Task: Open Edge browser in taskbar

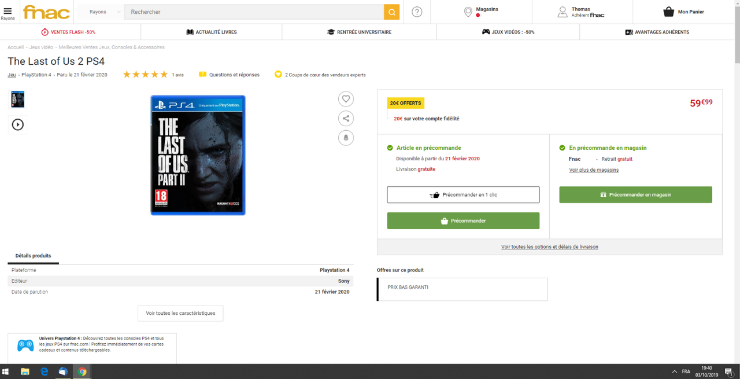Action: pos(44,371)
